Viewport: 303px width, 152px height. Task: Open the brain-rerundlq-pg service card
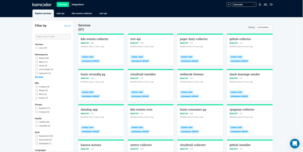coord(101,85)
